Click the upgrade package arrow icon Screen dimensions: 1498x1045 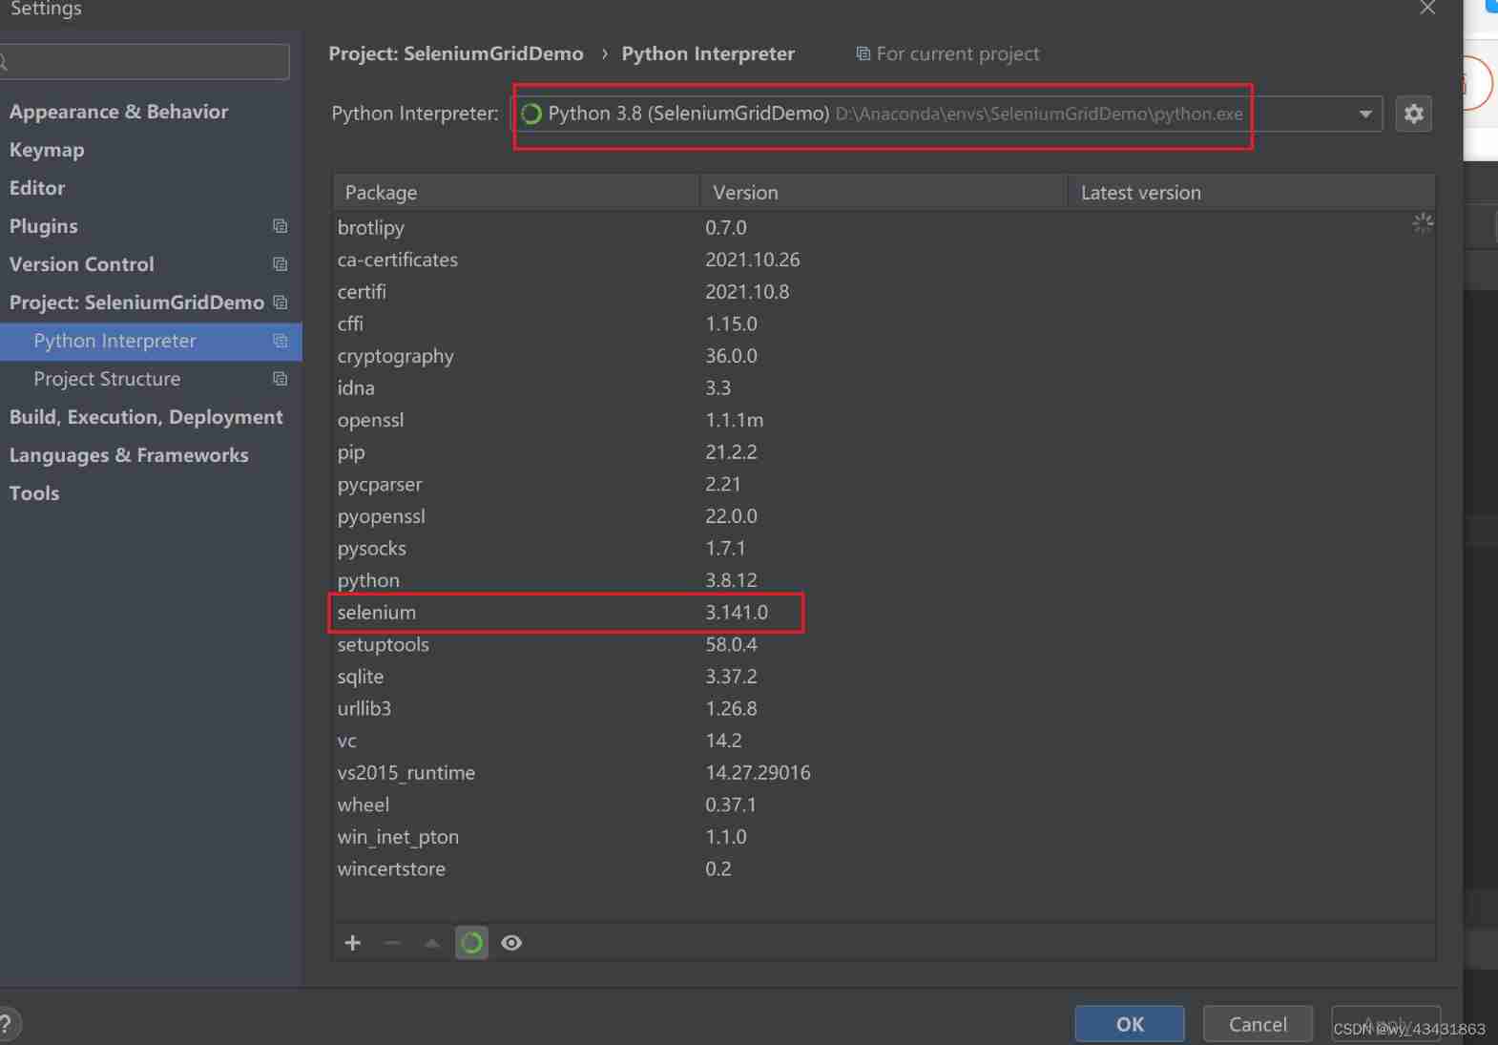click(x=432, y=943)
